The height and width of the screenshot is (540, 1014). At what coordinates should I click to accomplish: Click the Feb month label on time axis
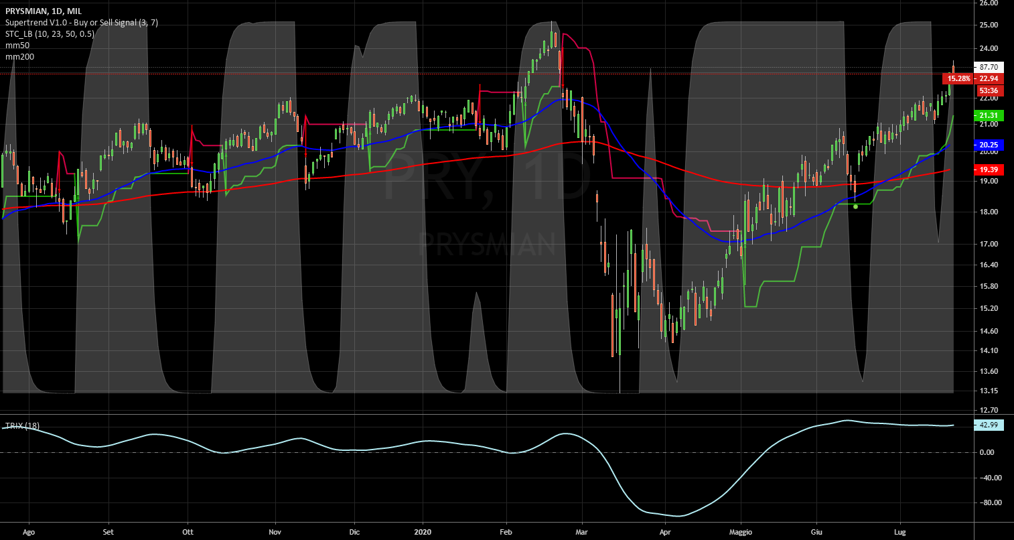tap(506, 533)
